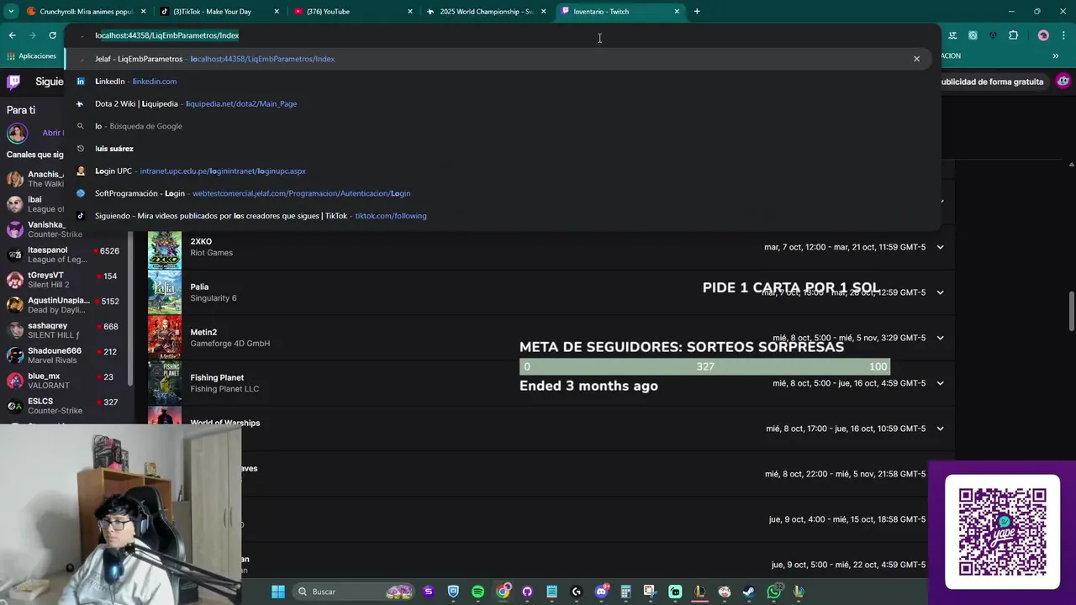Screen dimensions: 1076x605
Task: Expand the World of Warships campaign row
Action: tap(940, 429)
